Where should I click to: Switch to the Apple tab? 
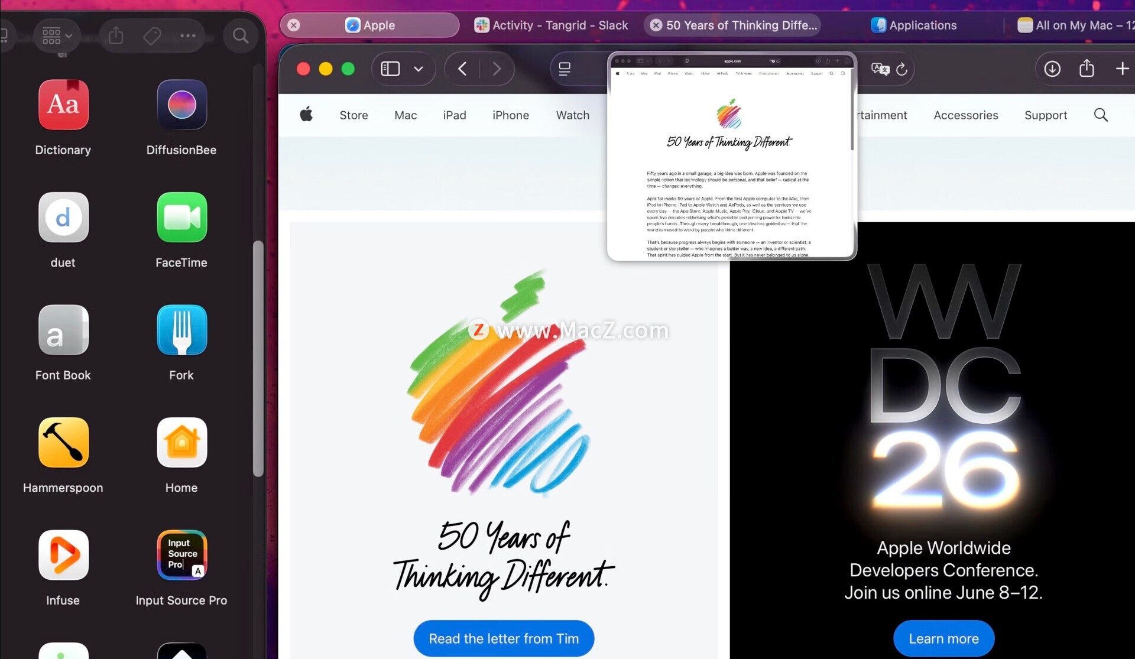[370, 25]
